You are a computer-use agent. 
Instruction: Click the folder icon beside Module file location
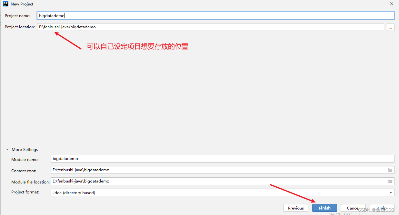coord(390,181)
